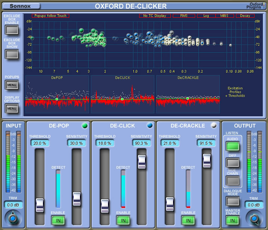Click the DE-CLICK Sensitivity slider handle

pyautogui.click(x=142, y=162)
